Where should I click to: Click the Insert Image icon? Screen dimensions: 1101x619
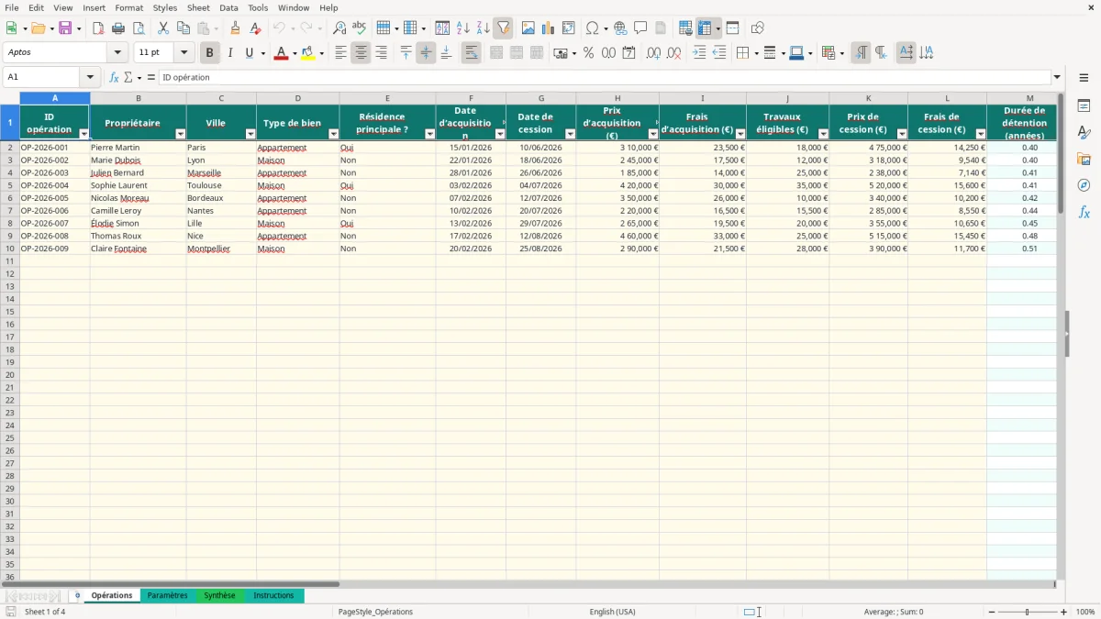(x=528, y=28)
